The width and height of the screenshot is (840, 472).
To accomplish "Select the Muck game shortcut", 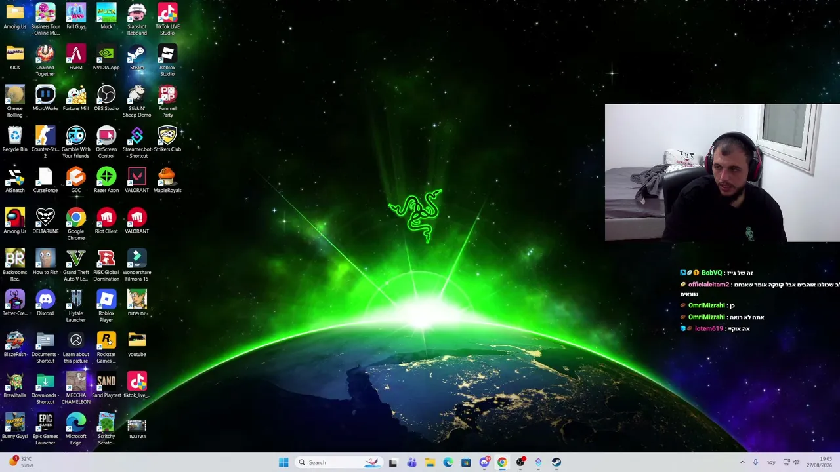I will click(x=106, y=17).
